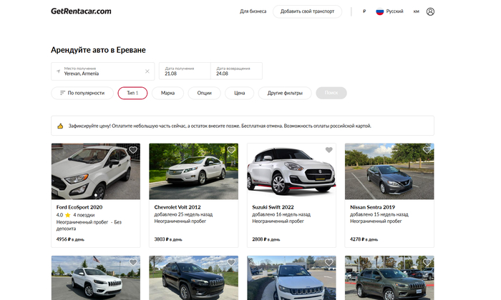This screenshot has width=501, height=300.
Task: Click the Дата возвращения 24.08 field
Action: click(x=236, y=71)
